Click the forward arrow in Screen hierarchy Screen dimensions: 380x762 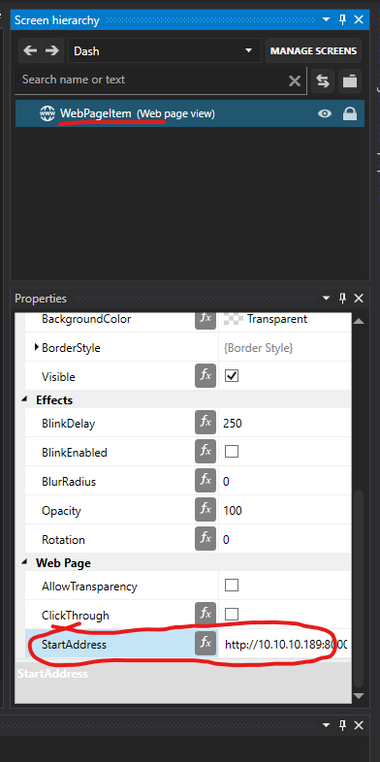51,50
